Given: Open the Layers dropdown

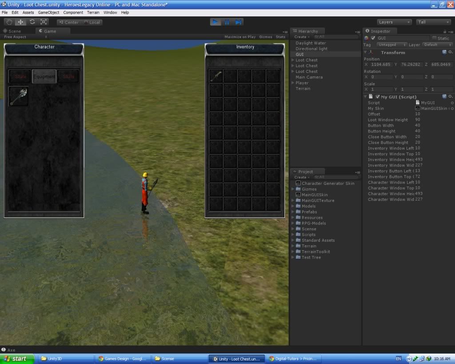Looking at the screenshot, I should click(x=394, y=22).
